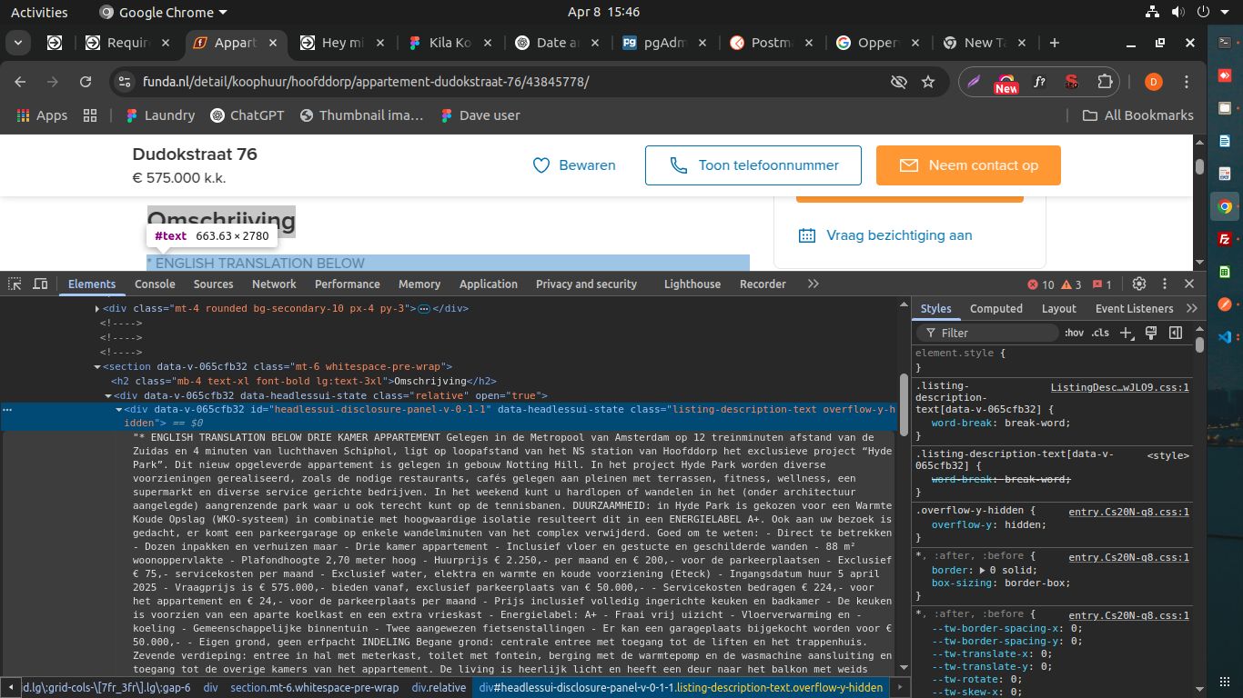Open DevTools settings gear
This screenshot has width=1243, height=698.
click(1138, 284)
